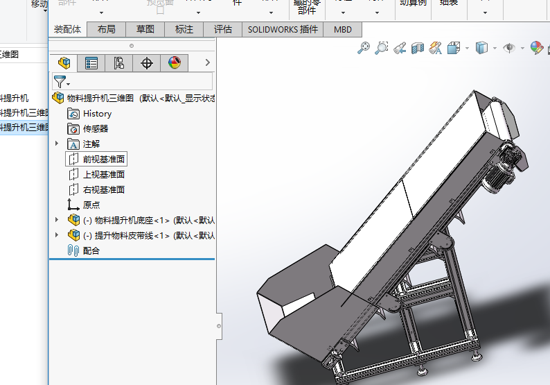
Task: Activate the Section View tool
Action: pos(418,48)
